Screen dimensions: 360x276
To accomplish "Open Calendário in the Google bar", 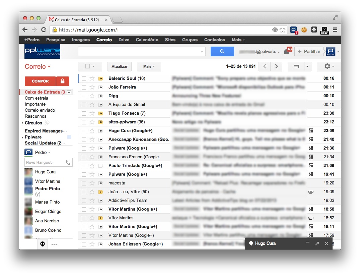I will pos(147,40).
